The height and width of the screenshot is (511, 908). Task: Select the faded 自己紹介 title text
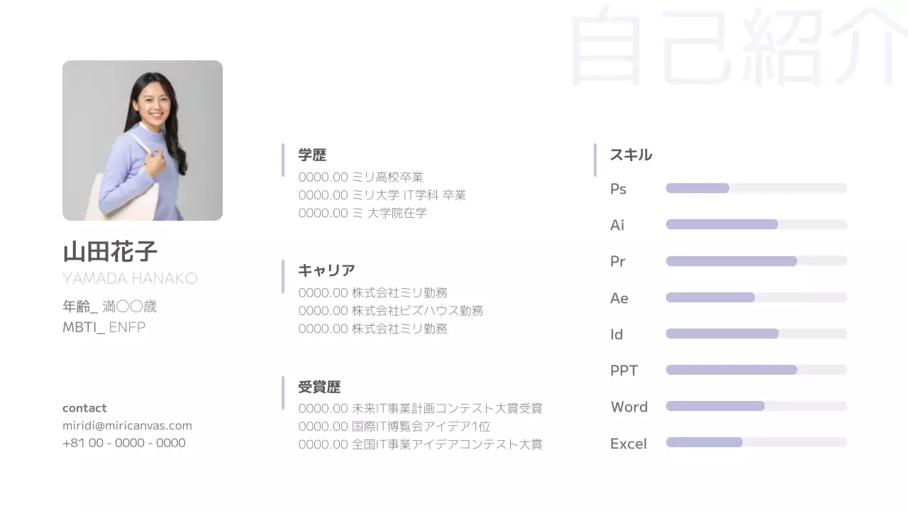738,46
